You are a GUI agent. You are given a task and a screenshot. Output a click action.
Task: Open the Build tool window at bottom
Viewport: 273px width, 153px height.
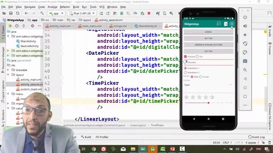pyautogui.click(x=86, y=137)
